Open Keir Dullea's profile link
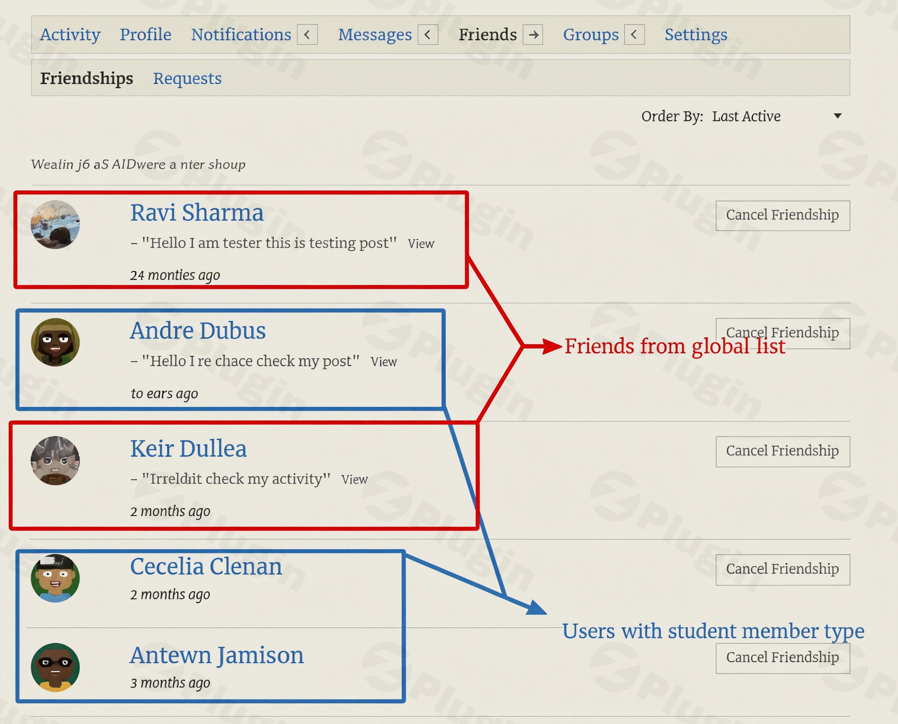The image size is (898, 724). coord(189,449)
